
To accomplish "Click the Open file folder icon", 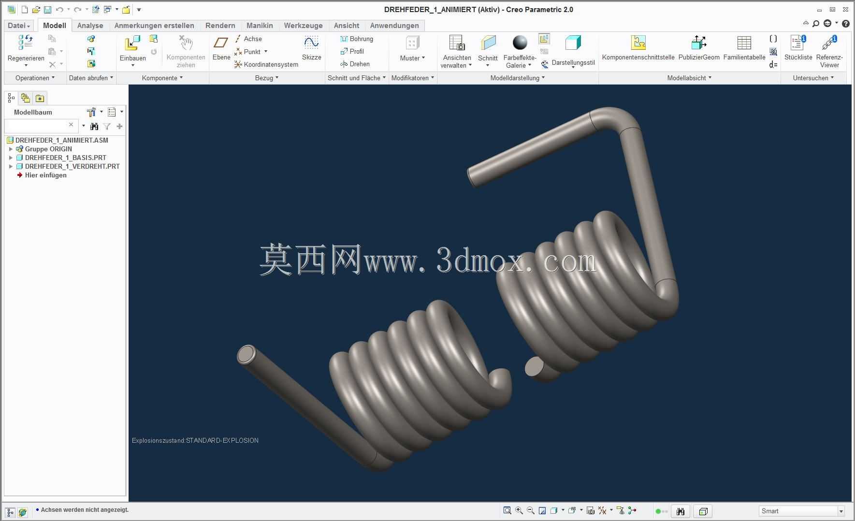I will [x=36, y=10].
